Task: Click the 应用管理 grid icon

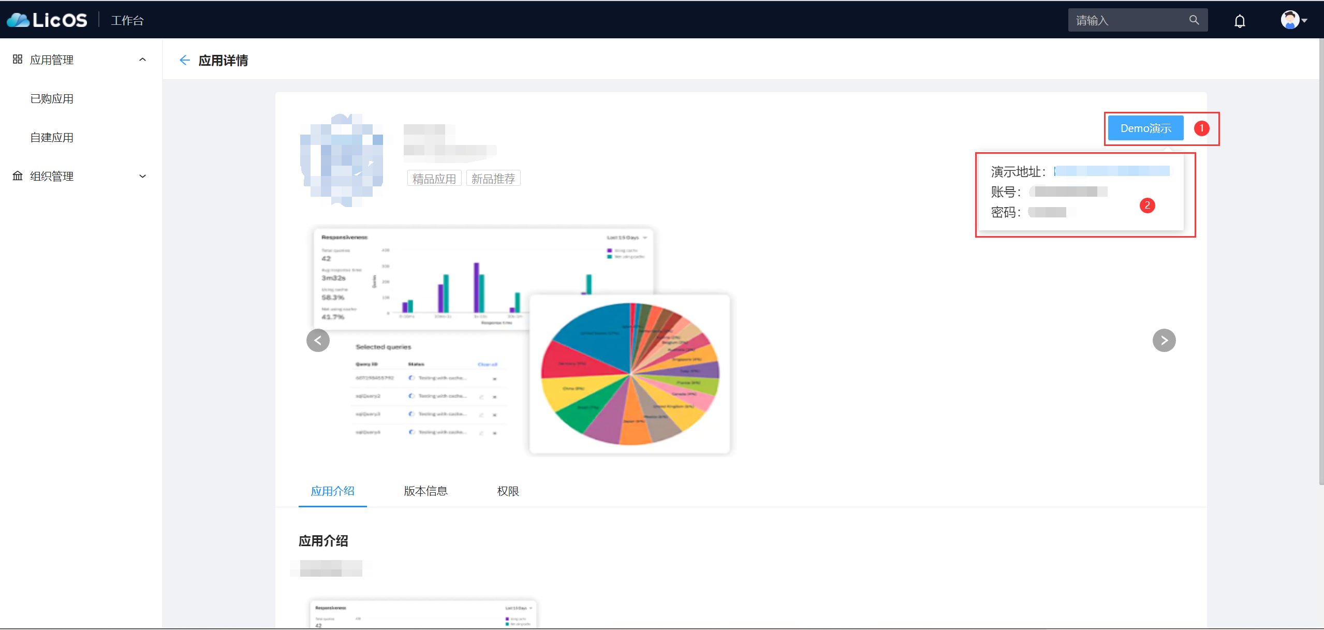Action: pos(18,60)
